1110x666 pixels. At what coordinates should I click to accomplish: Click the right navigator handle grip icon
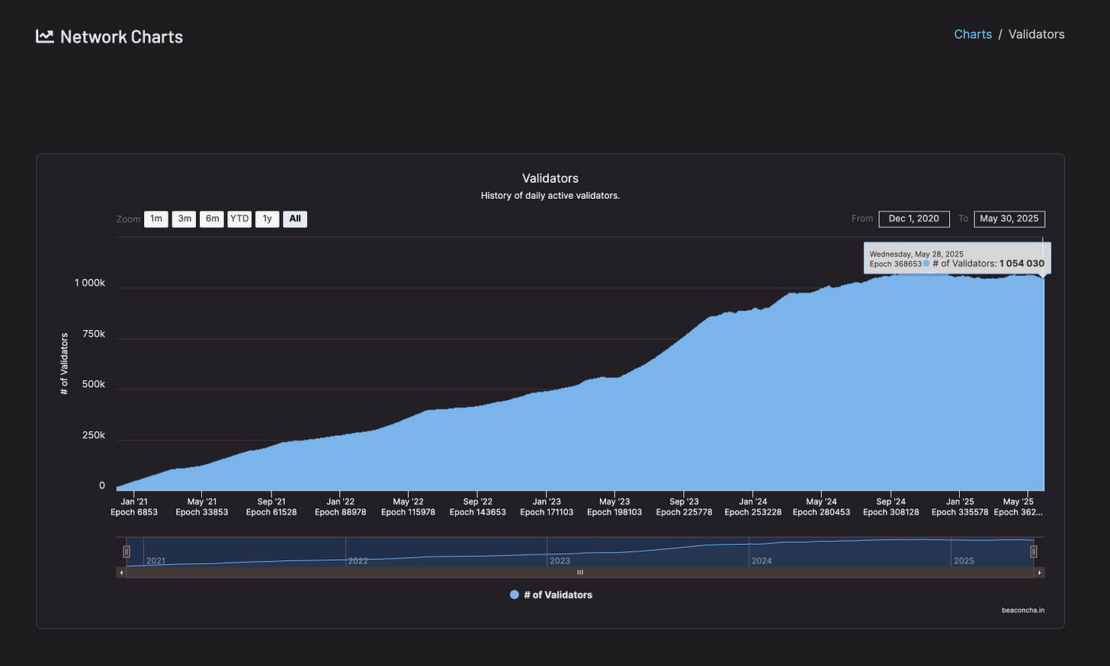(x=1034, y=550)
